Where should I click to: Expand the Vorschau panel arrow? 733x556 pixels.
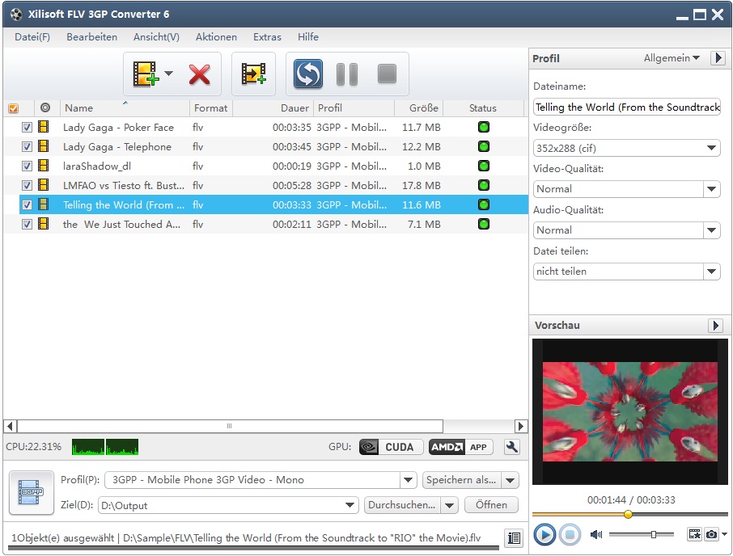(x=715, y=326)
